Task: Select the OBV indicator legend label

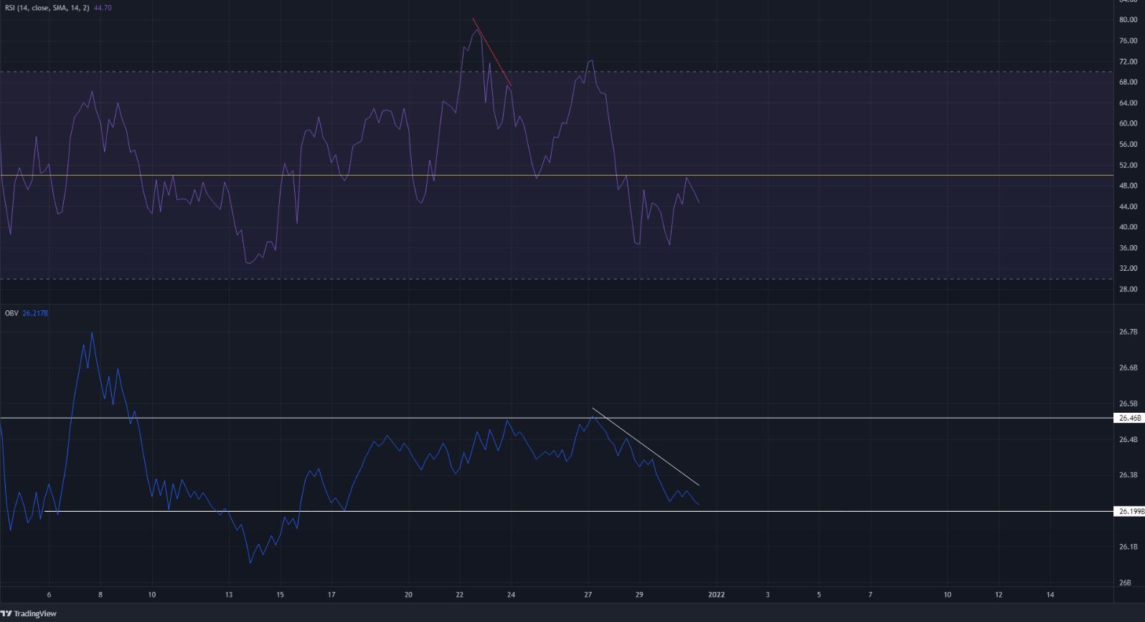Action: point(11,313)
